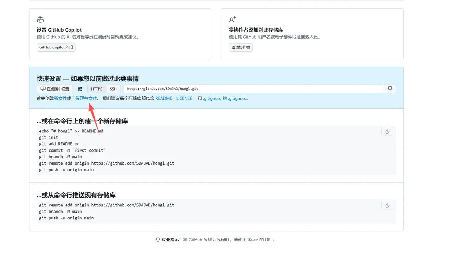The height and width of the screenshot is (254, 450).
Task: Switch the clone URL to SSH
Action: 113,89
